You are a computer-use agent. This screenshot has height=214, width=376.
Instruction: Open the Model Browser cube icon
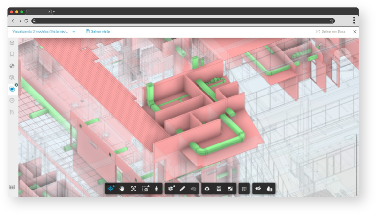pos(12,43)
